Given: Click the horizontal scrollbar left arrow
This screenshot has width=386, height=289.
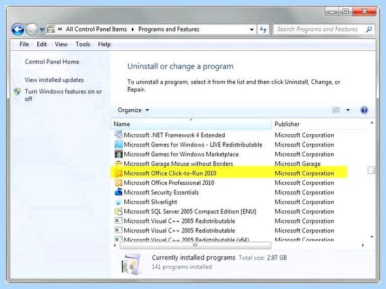Looking at the screenshot, I should pyautogui.click(x=115, y=245).
